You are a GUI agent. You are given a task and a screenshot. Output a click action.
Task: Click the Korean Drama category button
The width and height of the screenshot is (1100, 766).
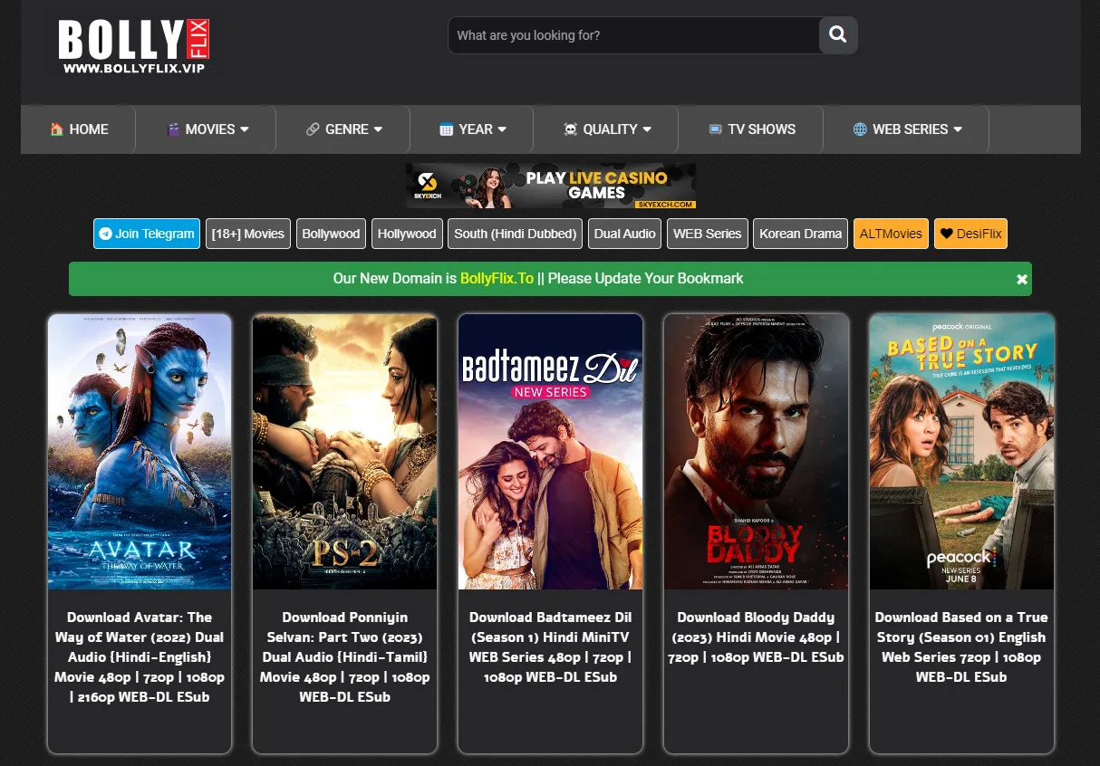point(800,234)
